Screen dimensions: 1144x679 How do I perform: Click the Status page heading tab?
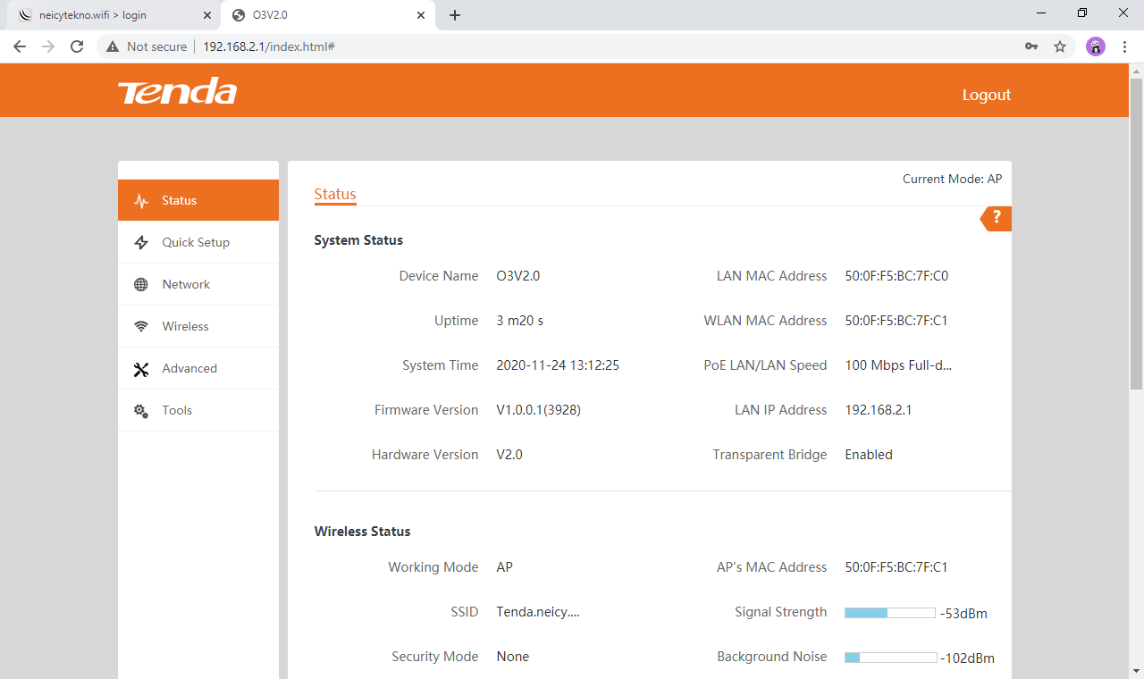[335, 195]
